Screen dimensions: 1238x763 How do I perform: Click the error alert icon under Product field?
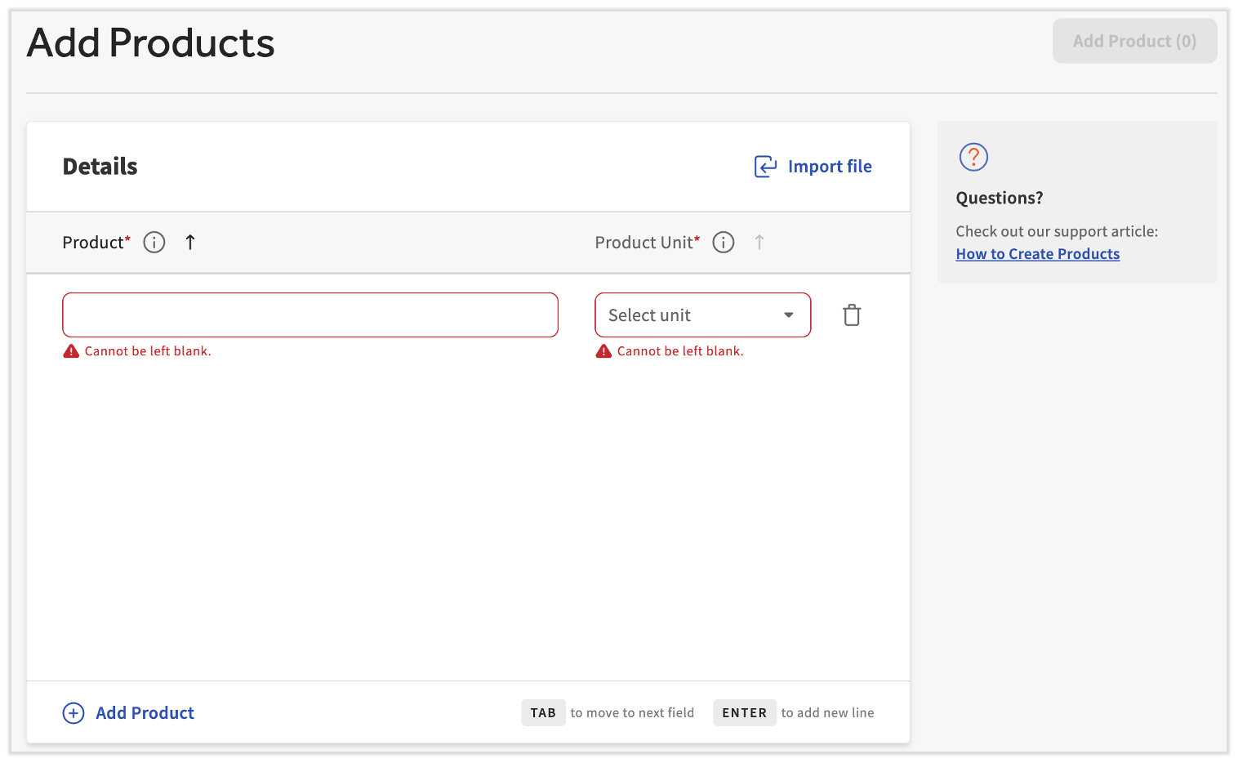click(x=70, y=350)
